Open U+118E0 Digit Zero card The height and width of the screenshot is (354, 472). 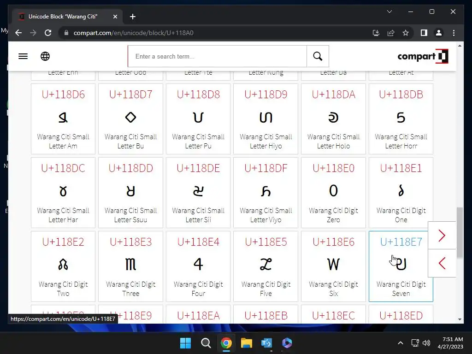tap(333, 193)
